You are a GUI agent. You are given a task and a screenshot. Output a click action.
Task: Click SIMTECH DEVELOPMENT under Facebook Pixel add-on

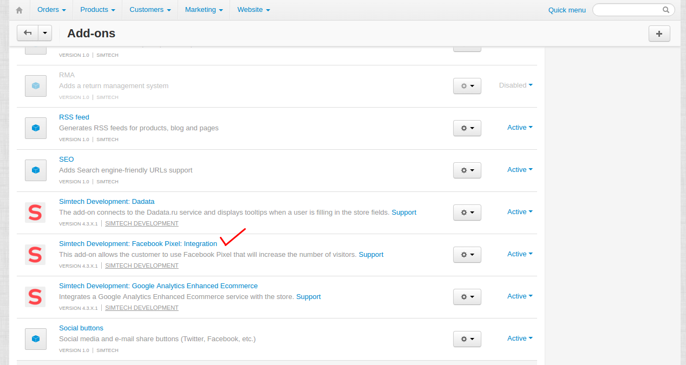point(142,266)
